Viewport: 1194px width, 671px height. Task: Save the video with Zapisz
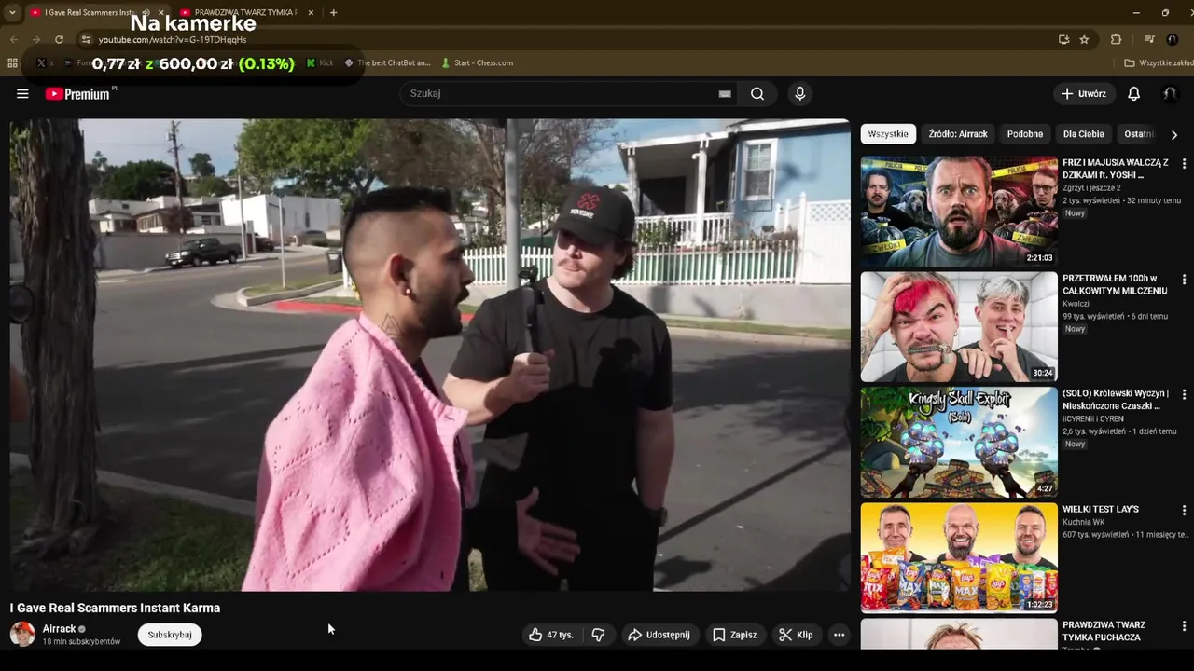pos(734,635)
